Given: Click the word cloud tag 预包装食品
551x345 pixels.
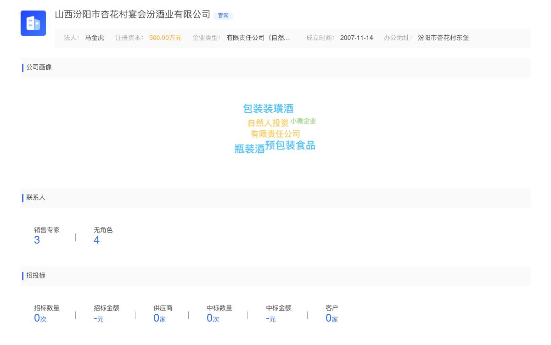Looking at the screenshot, I should [x=290, y=145].
